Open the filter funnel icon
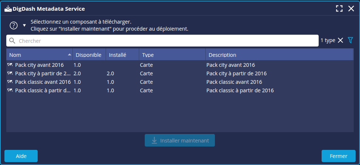The width and height of the screenshot is (360, 165). [350, 40]
